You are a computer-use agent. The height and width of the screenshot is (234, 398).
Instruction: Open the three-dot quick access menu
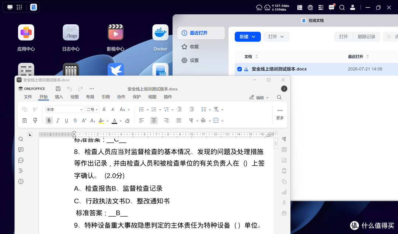[92, 88]
